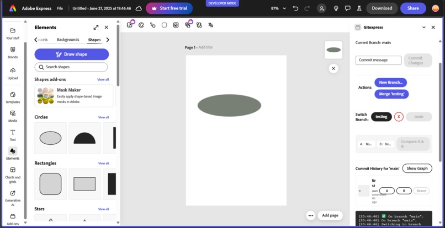Click the Show Graph button
This screenshot has width=445, height=228.
click(417, 168)
